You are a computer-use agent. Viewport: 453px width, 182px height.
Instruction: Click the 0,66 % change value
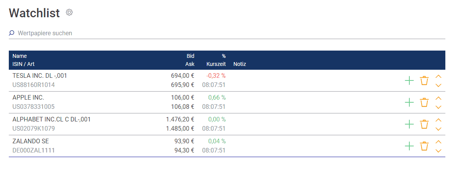(217, 98)
